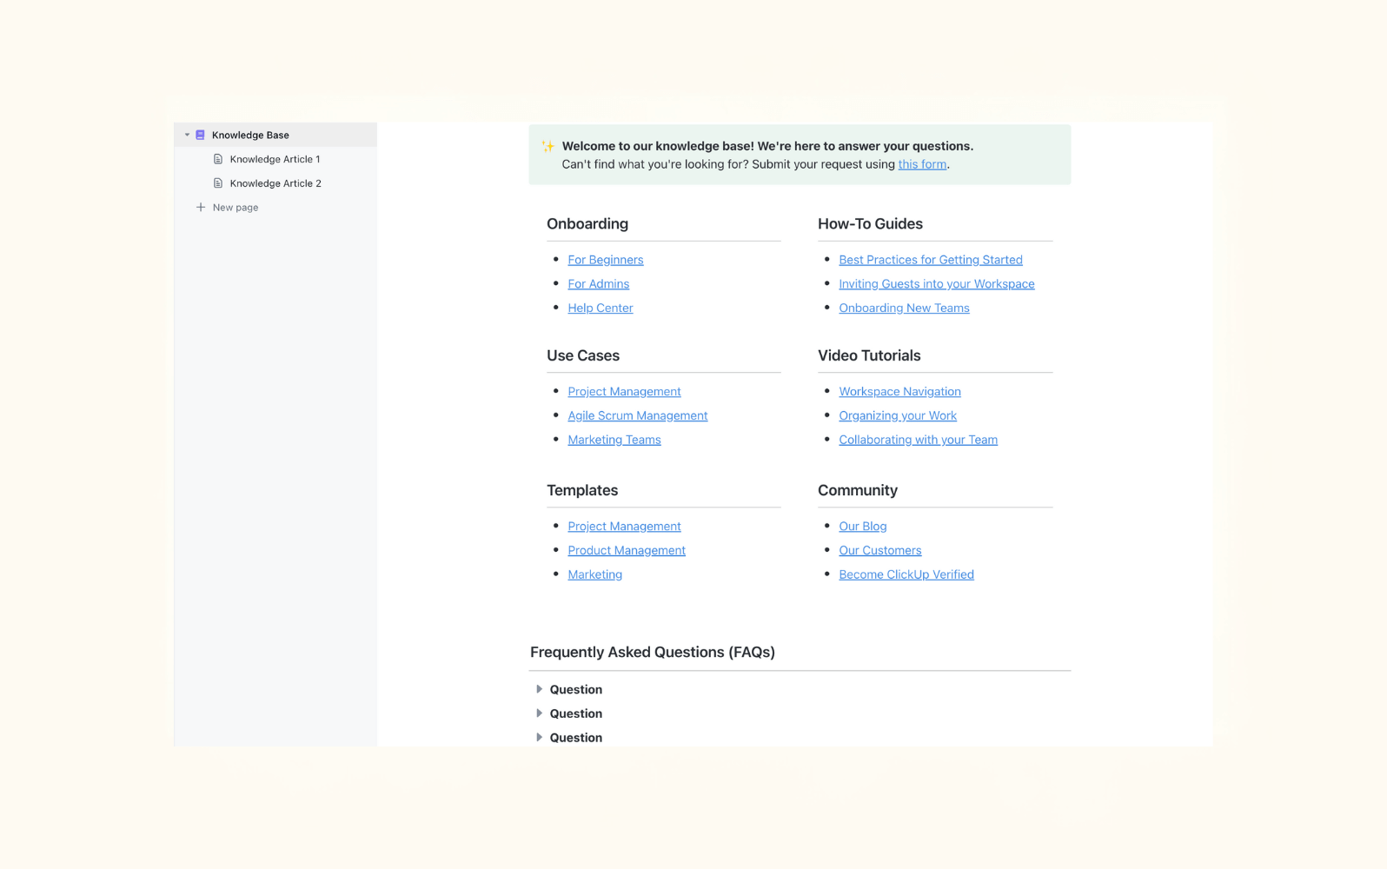Open Knowledge Article 1 from the sidebar
This screenshot has width=1387, height=869.
[275, 159]
